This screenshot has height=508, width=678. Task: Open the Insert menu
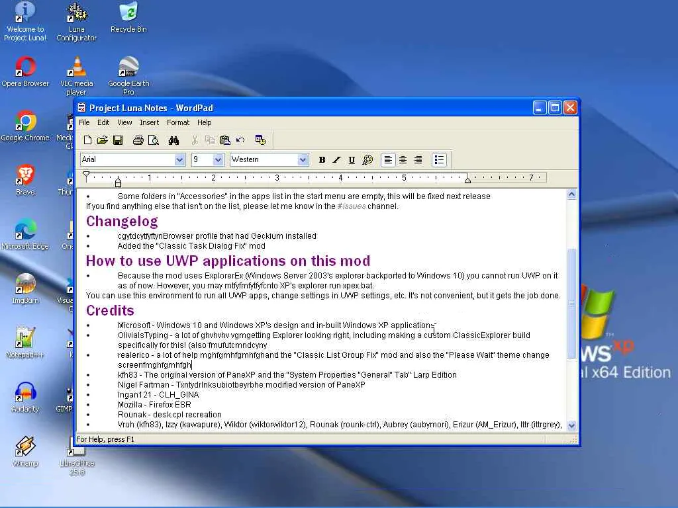pos(149,122)
